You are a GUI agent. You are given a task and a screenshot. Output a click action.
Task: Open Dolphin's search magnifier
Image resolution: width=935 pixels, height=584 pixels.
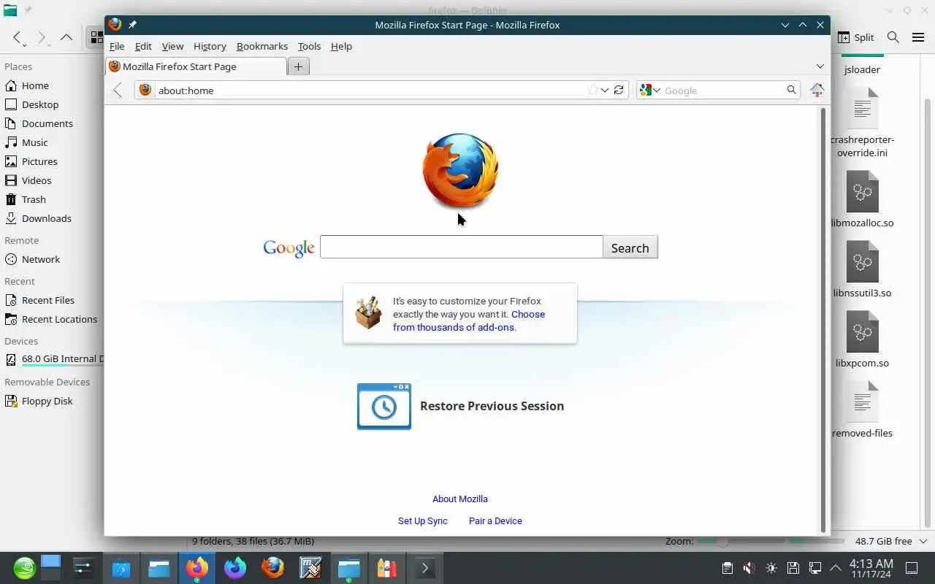(x=893, y=37)
